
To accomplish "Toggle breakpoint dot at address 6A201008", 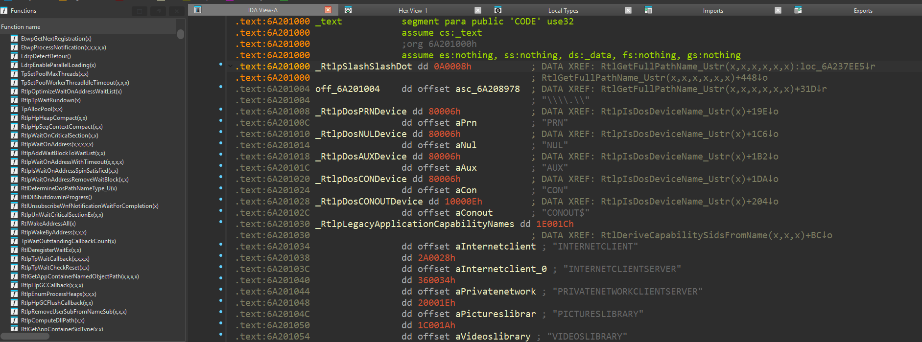I will click(221, 109).
